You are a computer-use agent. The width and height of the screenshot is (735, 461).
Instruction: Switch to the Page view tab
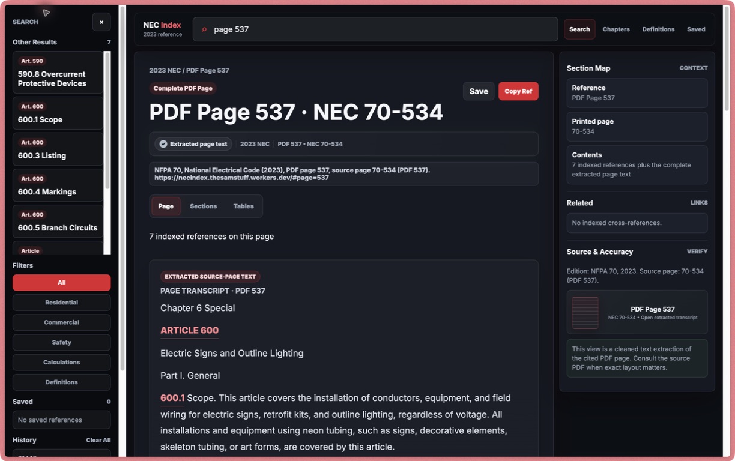point(166,206)
